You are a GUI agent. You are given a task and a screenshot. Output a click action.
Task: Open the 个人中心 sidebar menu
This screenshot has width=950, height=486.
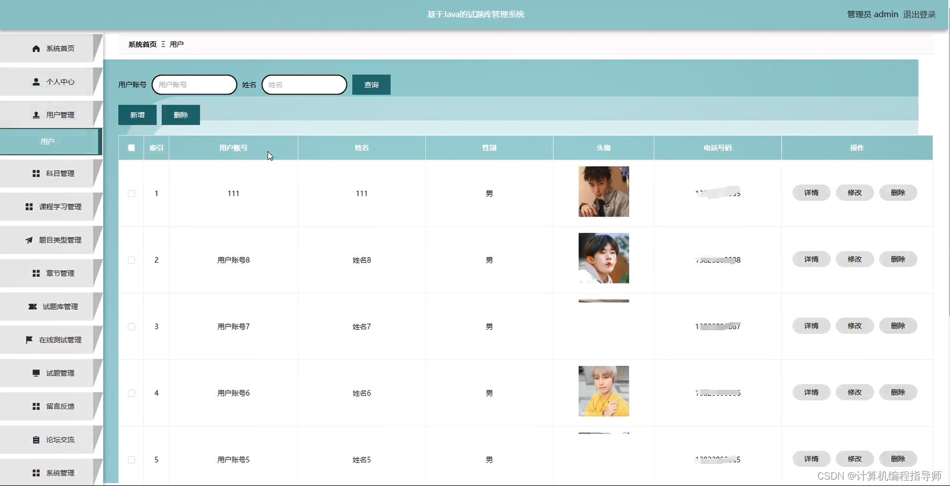[x=51, y=82]
